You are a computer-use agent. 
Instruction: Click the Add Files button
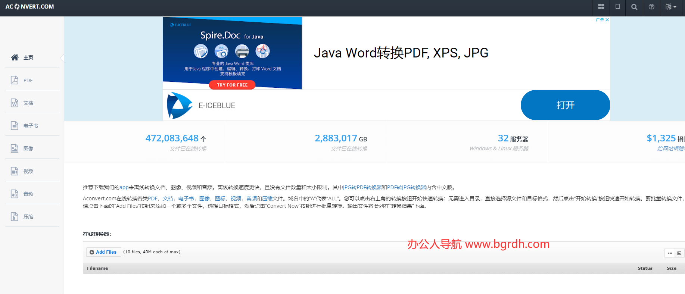[x=103, y=252]
